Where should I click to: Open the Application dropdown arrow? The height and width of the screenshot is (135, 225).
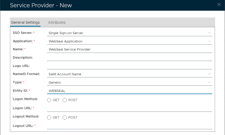pos(209,41)
